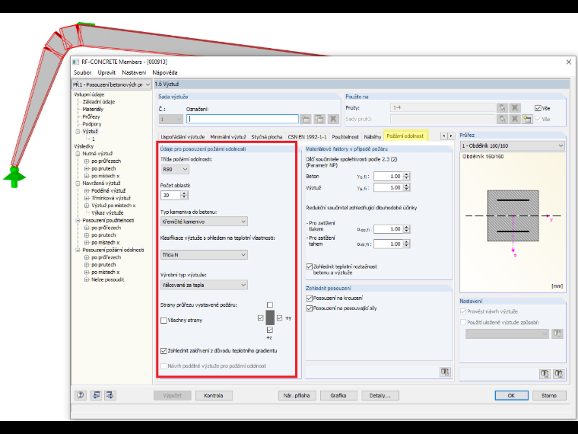The width and height of the screenshot is (578, 434).
Task: Toggle top side fire exposure checkbox
Action: [x=270, y=305]
